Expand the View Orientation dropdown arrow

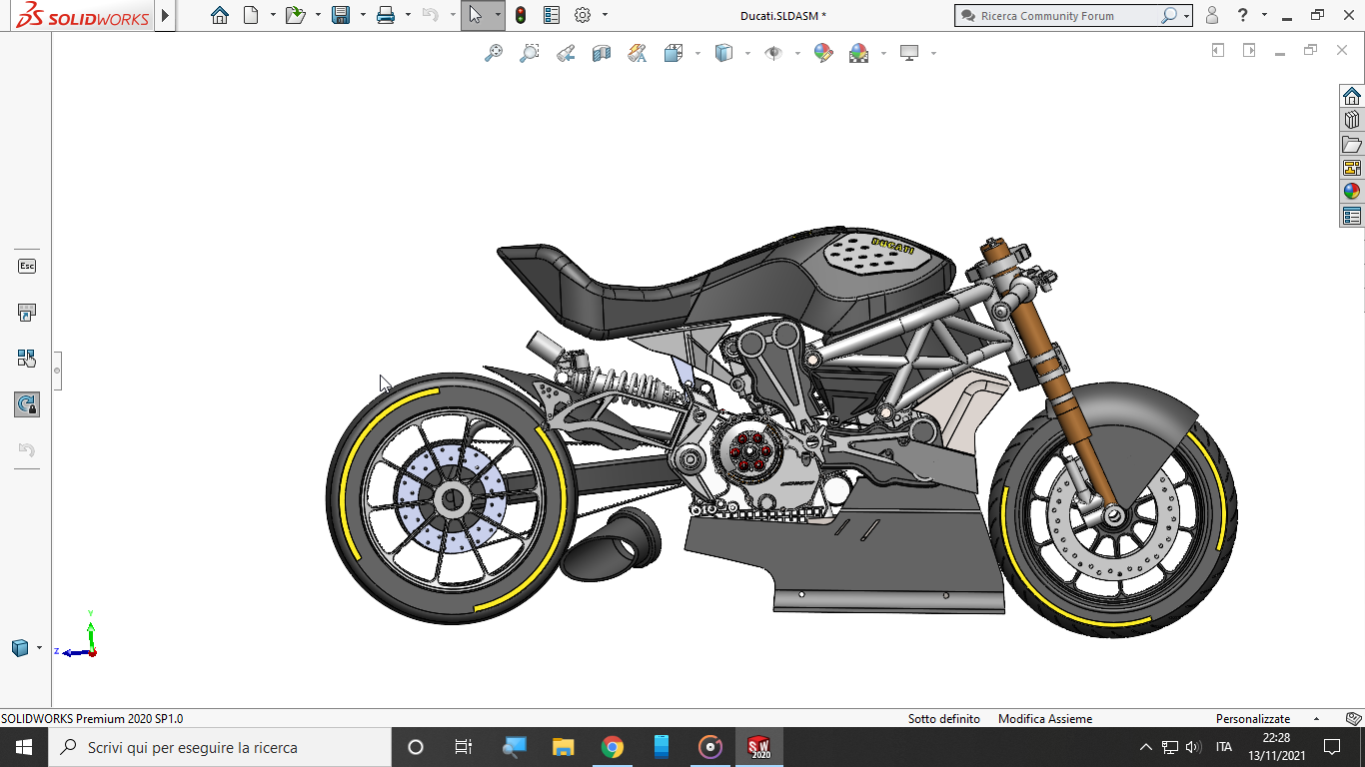[697, 53]
